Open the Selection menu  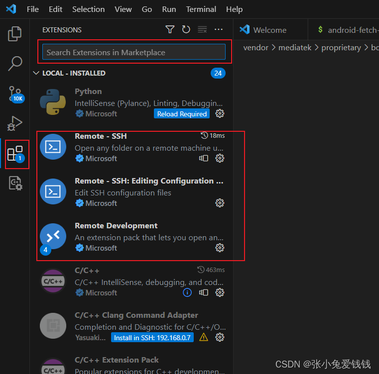pyautogui.click(x=89, y=9)
